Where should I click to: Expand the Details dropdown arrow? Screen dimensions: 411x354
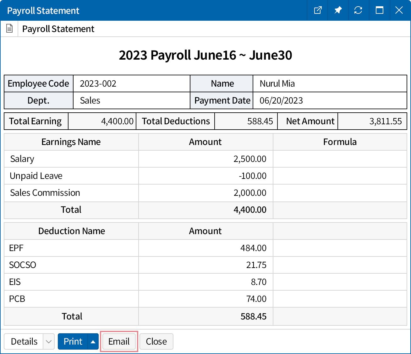(49, 341)
